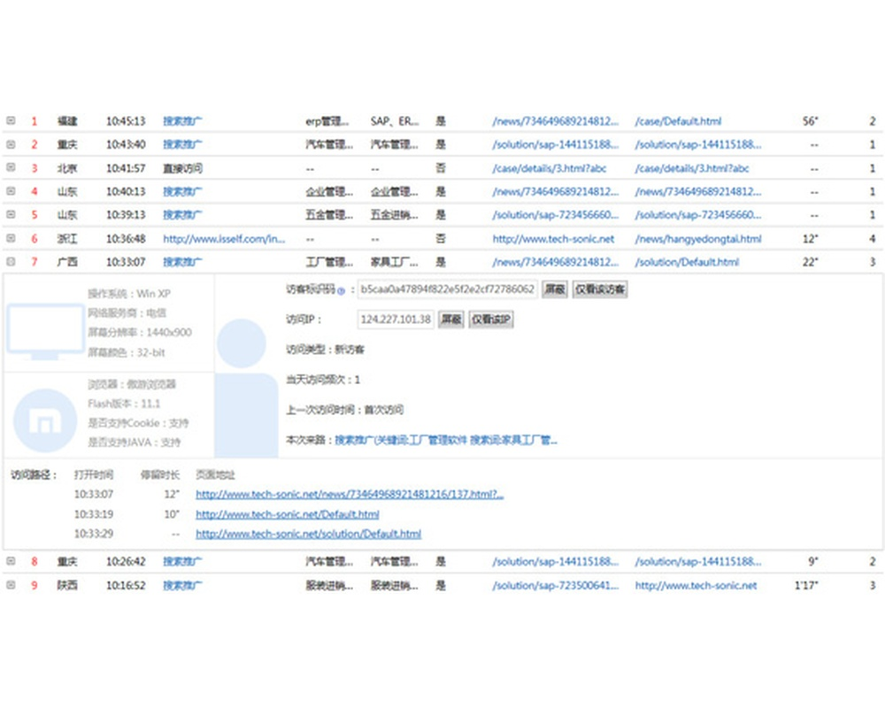Viewport: 885px width, 708px height.
Task: Open 搜索推广 source link in row 4
Action: tap(182, 191)
